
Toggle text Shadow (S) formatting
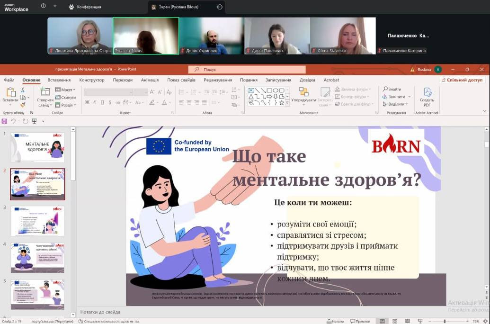tap(110, 102)
